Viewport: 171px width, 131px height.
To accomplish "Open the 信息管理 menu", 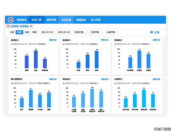I will [51, 20].
